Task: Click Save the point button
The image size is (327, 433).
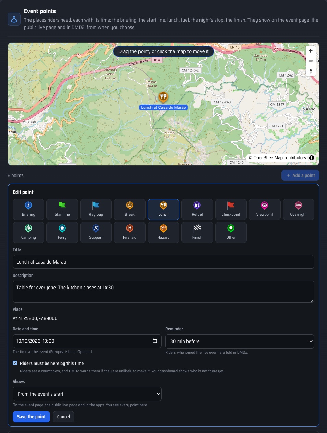Action: coord(31,417)
